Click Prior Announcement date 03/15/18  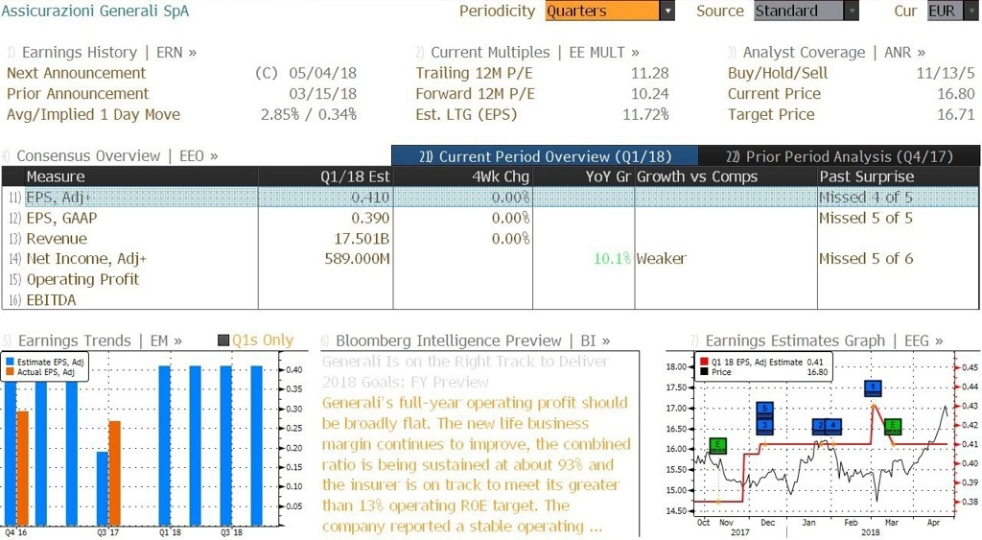pos(323,94)
